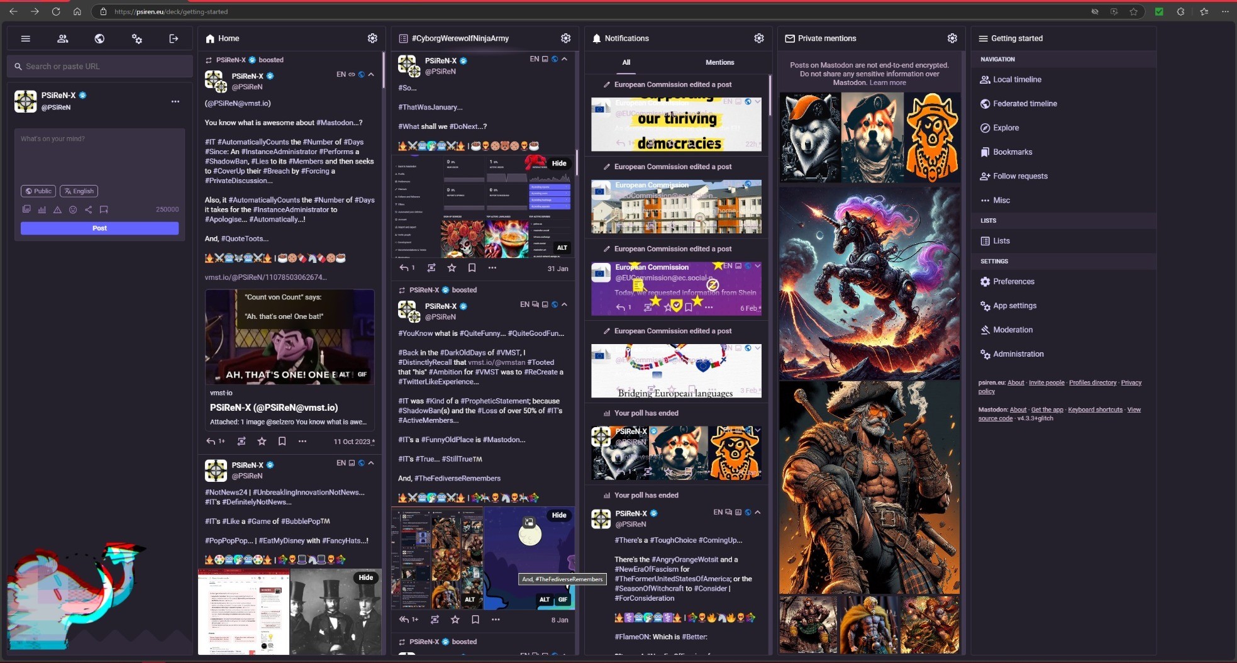Open the emoji picker in the compose box
The image size is (1237, 663).
(x=73, y=209)
